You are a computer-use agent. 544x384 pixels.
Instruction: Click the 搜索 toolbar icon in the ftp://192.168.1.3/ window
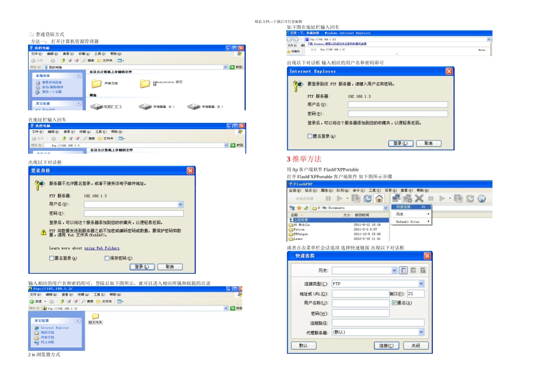[x=88, y=301]
